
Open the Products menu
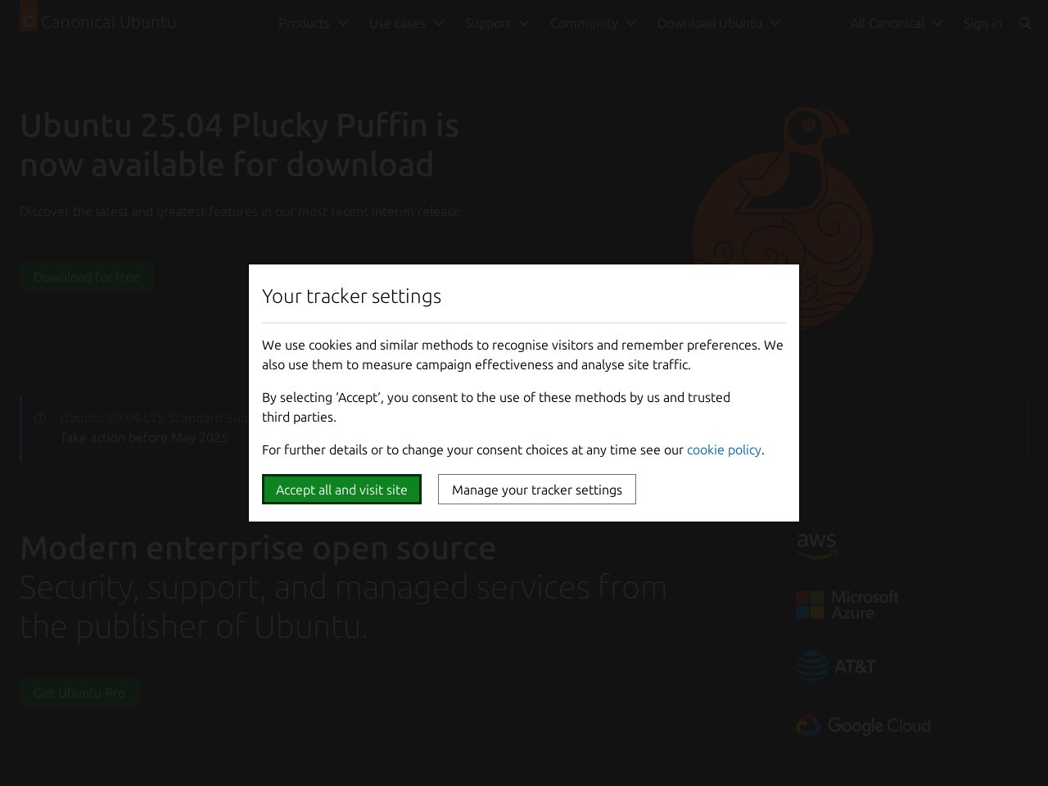pos(314,23)
